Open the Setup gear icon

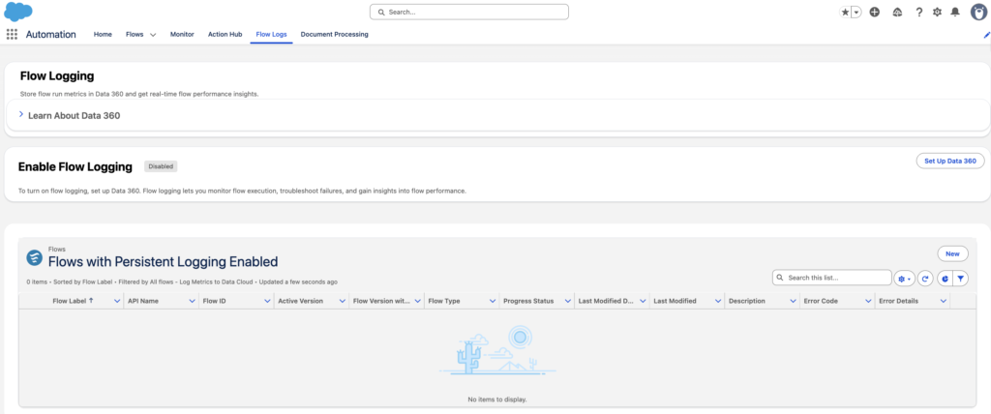(x=937, y=12)
